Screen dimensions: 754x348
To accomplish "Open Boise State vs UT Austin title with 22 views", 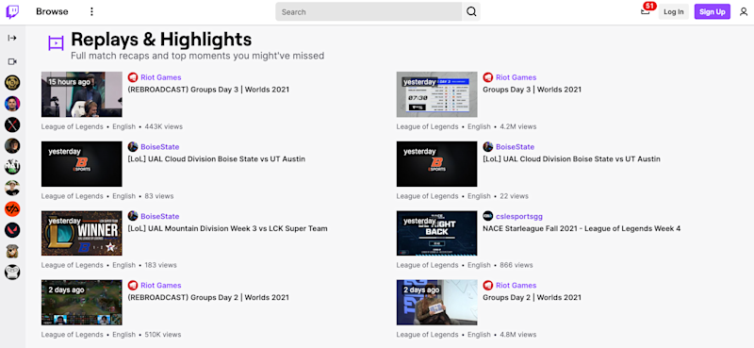I will (571, 158).
